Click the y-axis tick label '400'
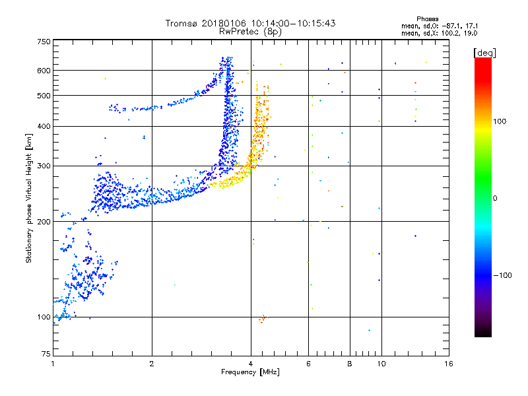This screenshot has height=396, width=528. tap(44, 126)
